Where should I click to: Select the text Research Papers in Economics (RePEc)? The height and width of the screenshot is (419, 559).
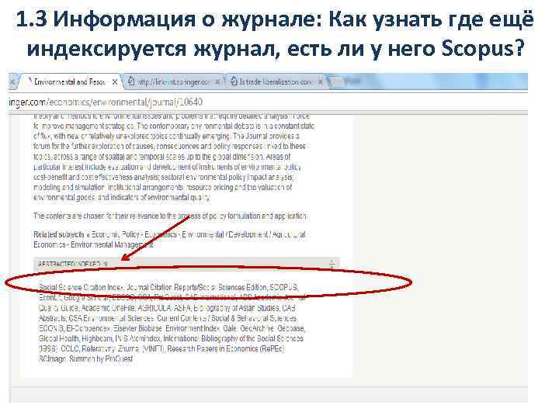225,349
